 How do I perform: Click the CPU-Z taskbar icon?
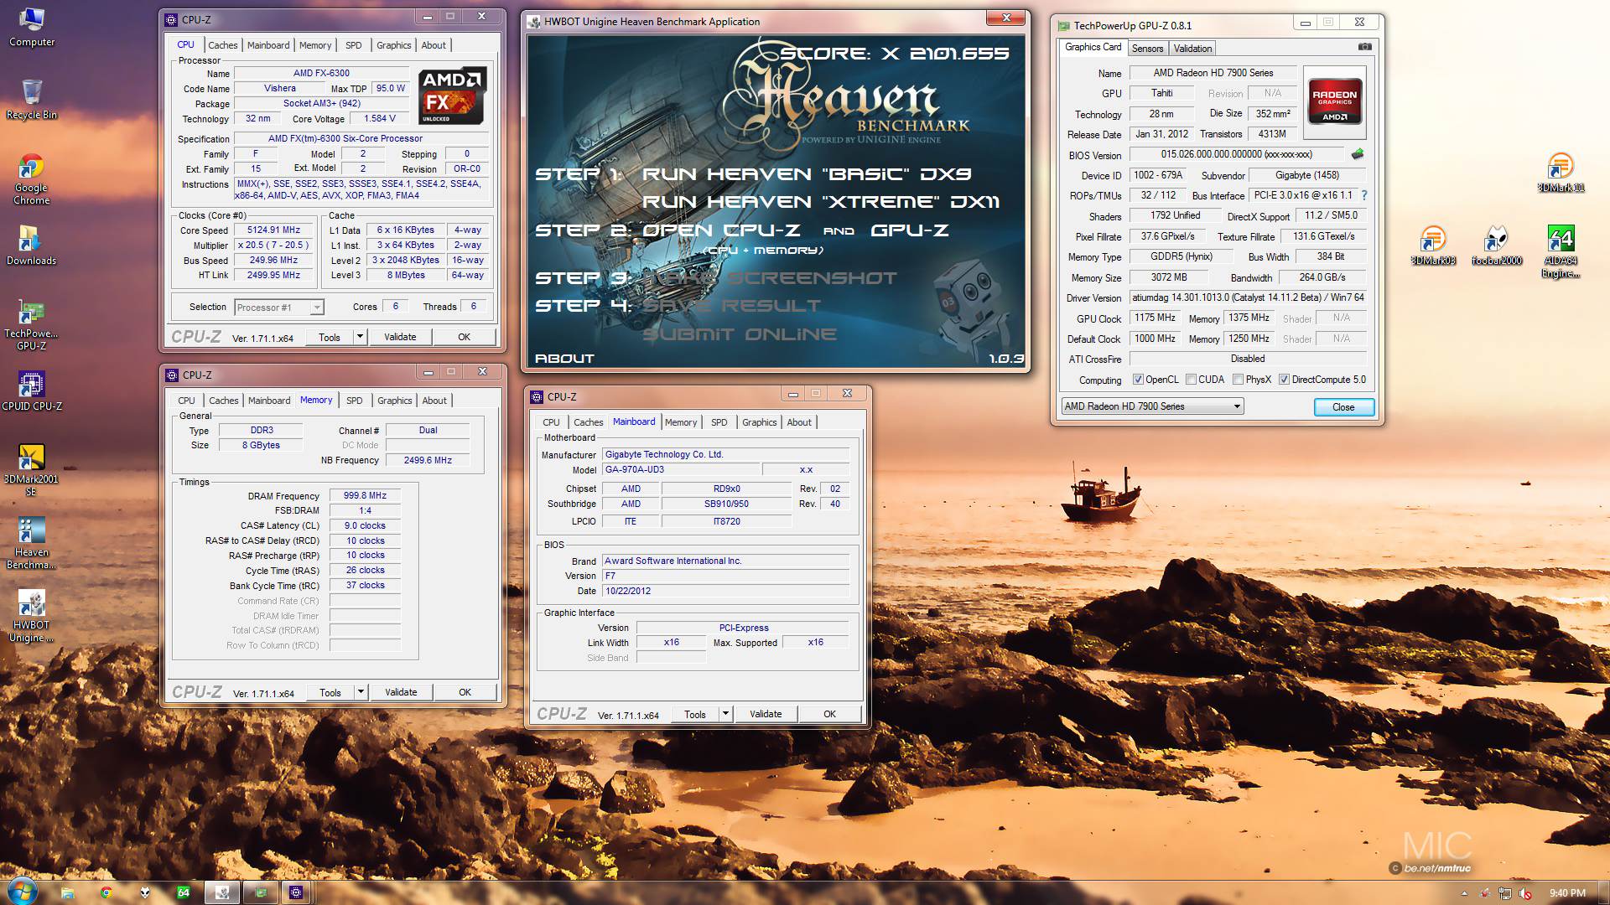click(x=295, y=892)
